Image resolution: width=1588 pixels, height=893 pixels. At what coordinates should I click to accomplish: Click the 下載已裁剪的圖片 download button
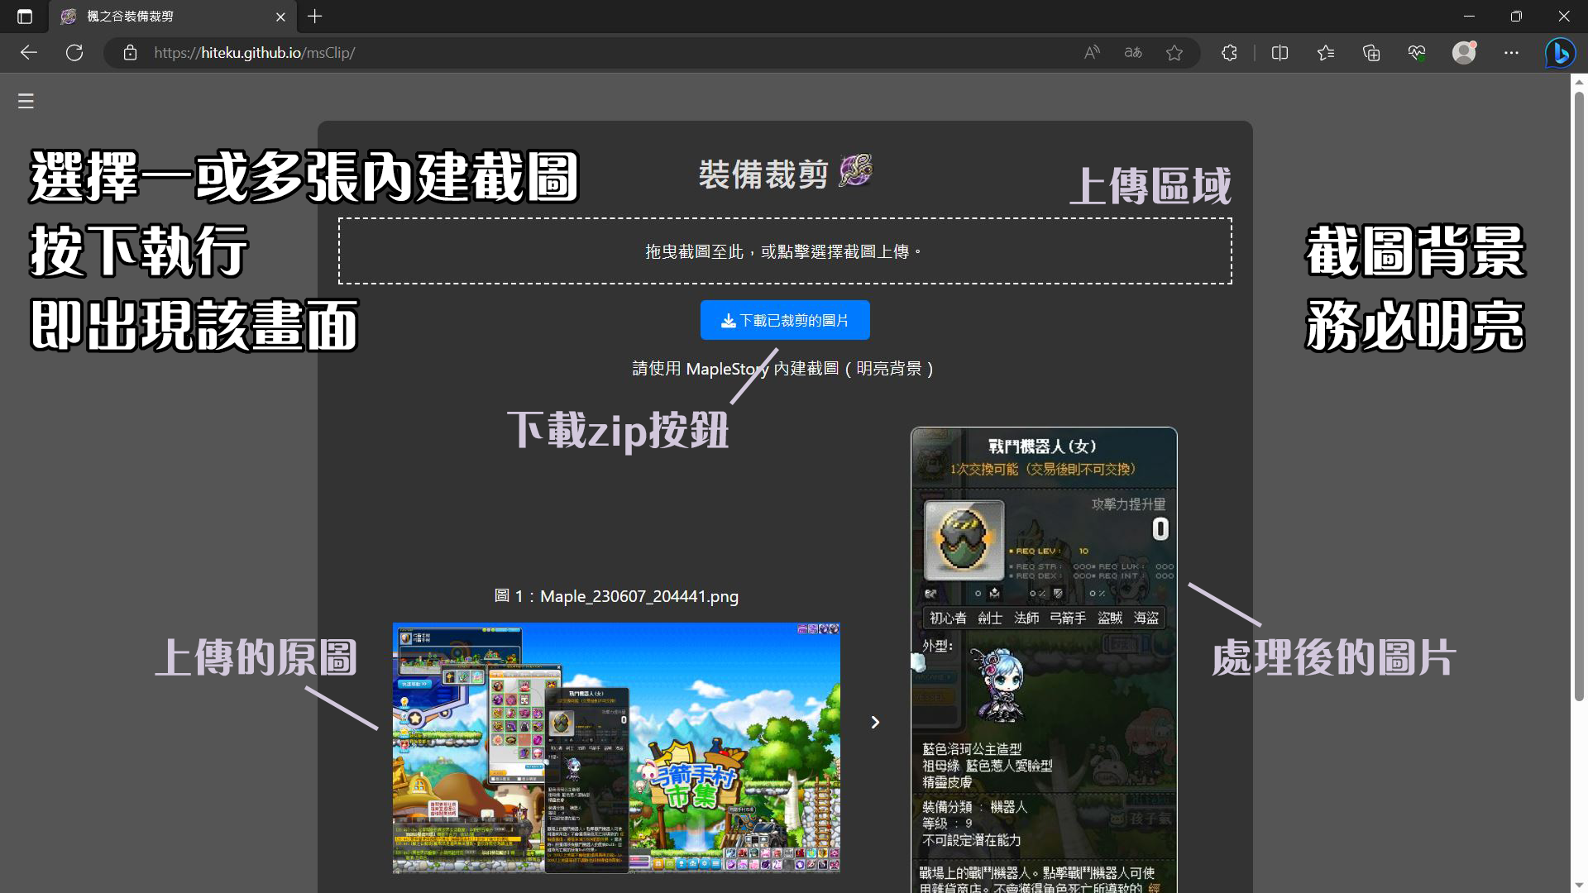tap(785, 320)
